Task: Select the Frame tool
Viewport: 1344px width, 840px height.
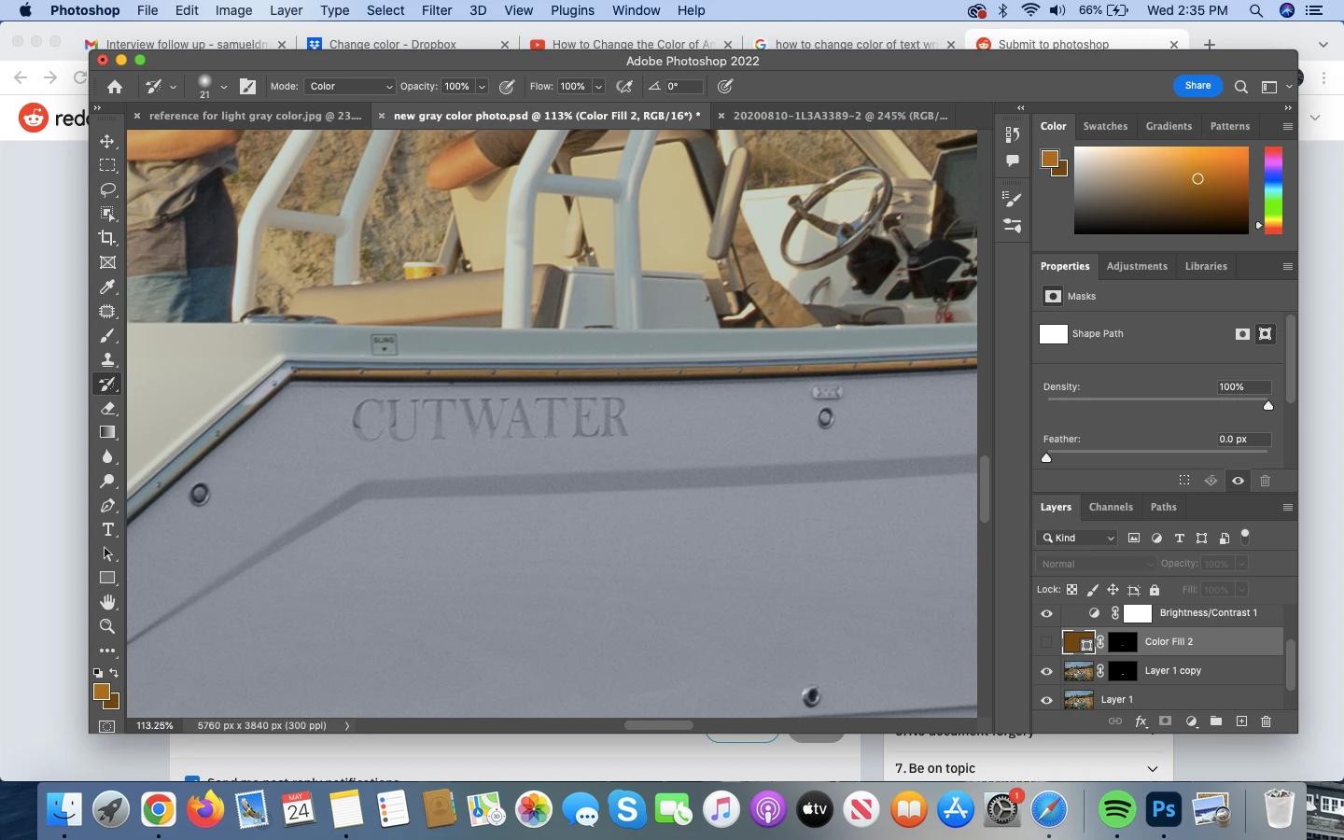Action: click(x=107, y=263)
